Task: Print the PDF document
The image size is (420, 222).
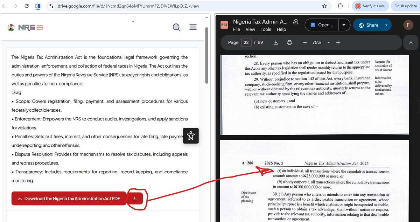Action: click(289, 42)
